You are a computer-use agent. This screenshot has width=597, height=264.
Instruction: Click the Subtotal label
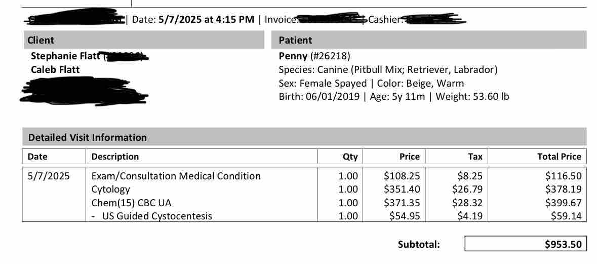pos(419,244)
